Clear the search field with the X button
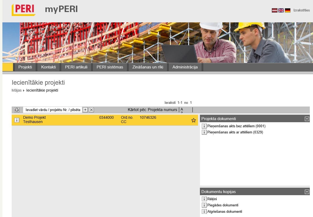 91,110
